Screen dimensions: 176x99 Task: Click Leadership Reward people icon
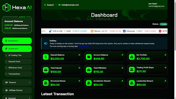pos(132,83)
